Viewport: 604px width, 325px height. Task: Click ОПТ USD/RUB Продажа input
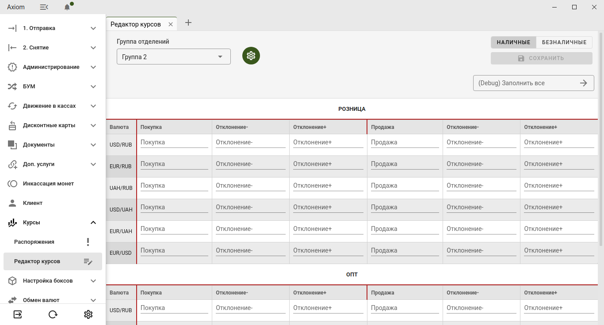(405, 308)
